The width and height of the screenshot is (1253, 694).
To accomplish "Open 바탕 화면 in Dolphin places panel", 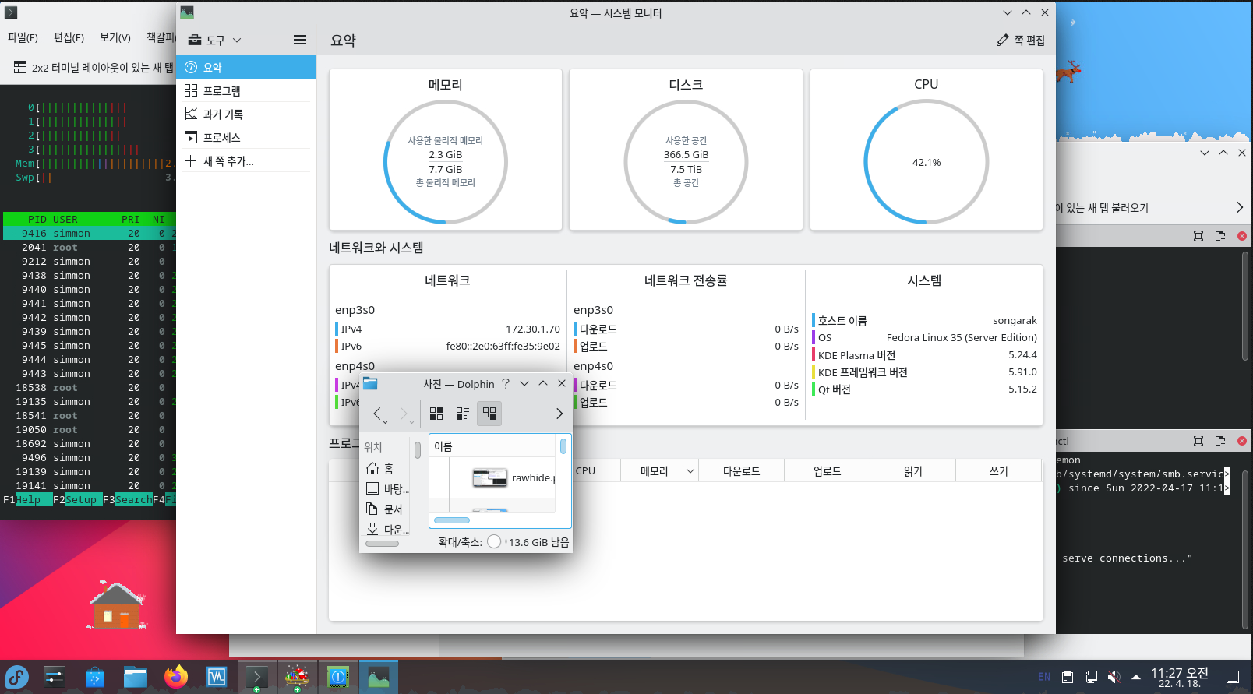I will 386,489.
